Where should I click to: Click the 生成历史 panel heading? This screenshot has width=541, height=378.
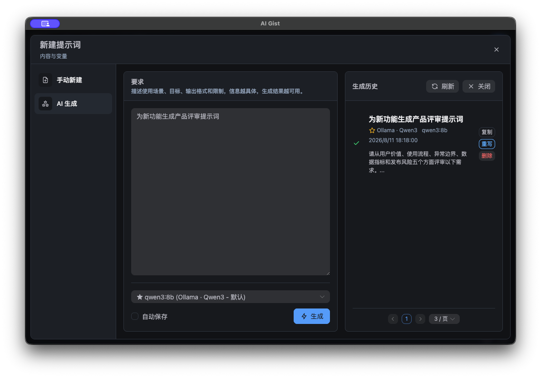tap(365, 86)
